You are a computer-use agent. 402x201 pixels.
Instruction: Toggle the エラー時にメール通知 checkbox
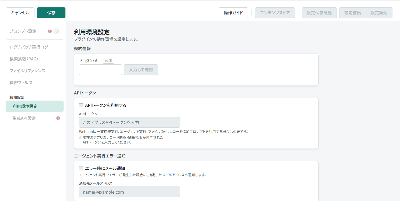pyautogui.click(x=81, y=168)
